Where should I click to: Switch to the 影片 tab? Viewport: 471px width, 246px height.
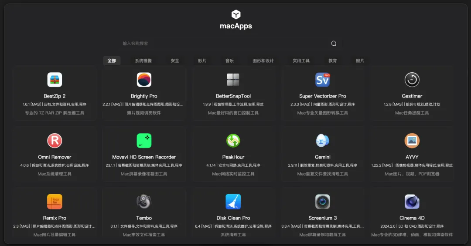[x=202, y=61]
